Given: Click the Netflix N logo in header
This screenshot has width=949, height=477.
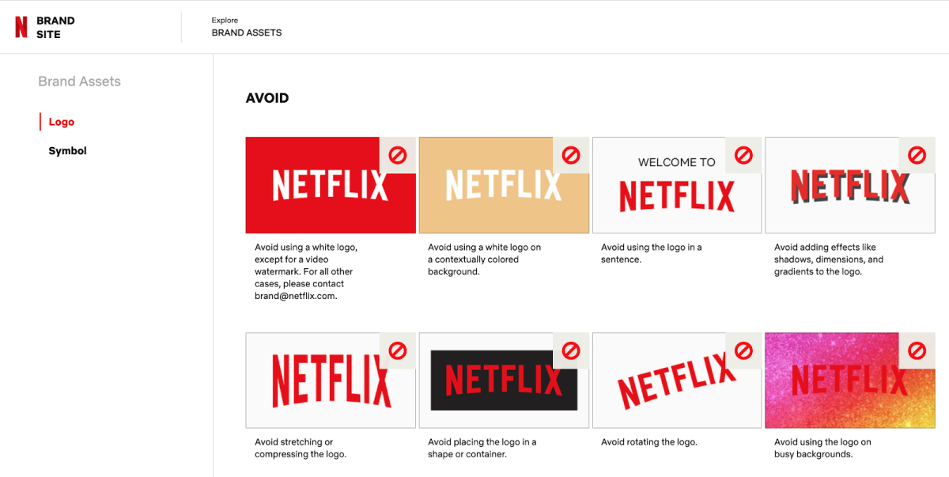Looking at the screenshot, I should coord(21,27).
